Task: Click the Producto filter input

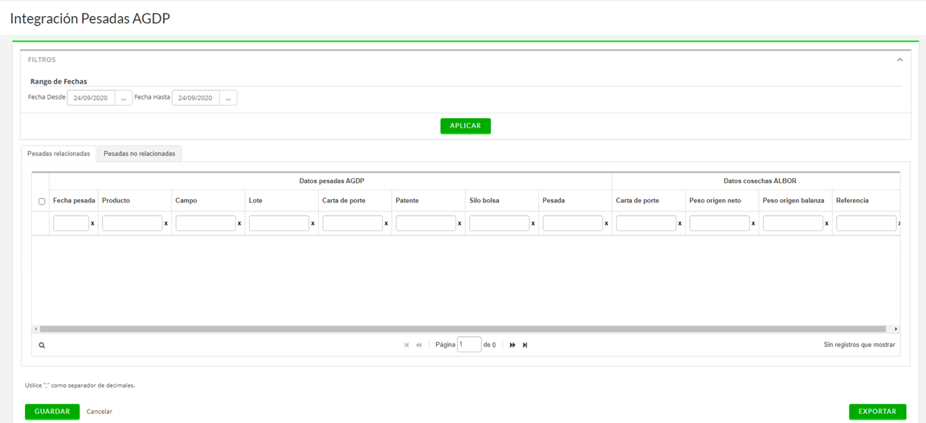Action: (x=133, y=224)
